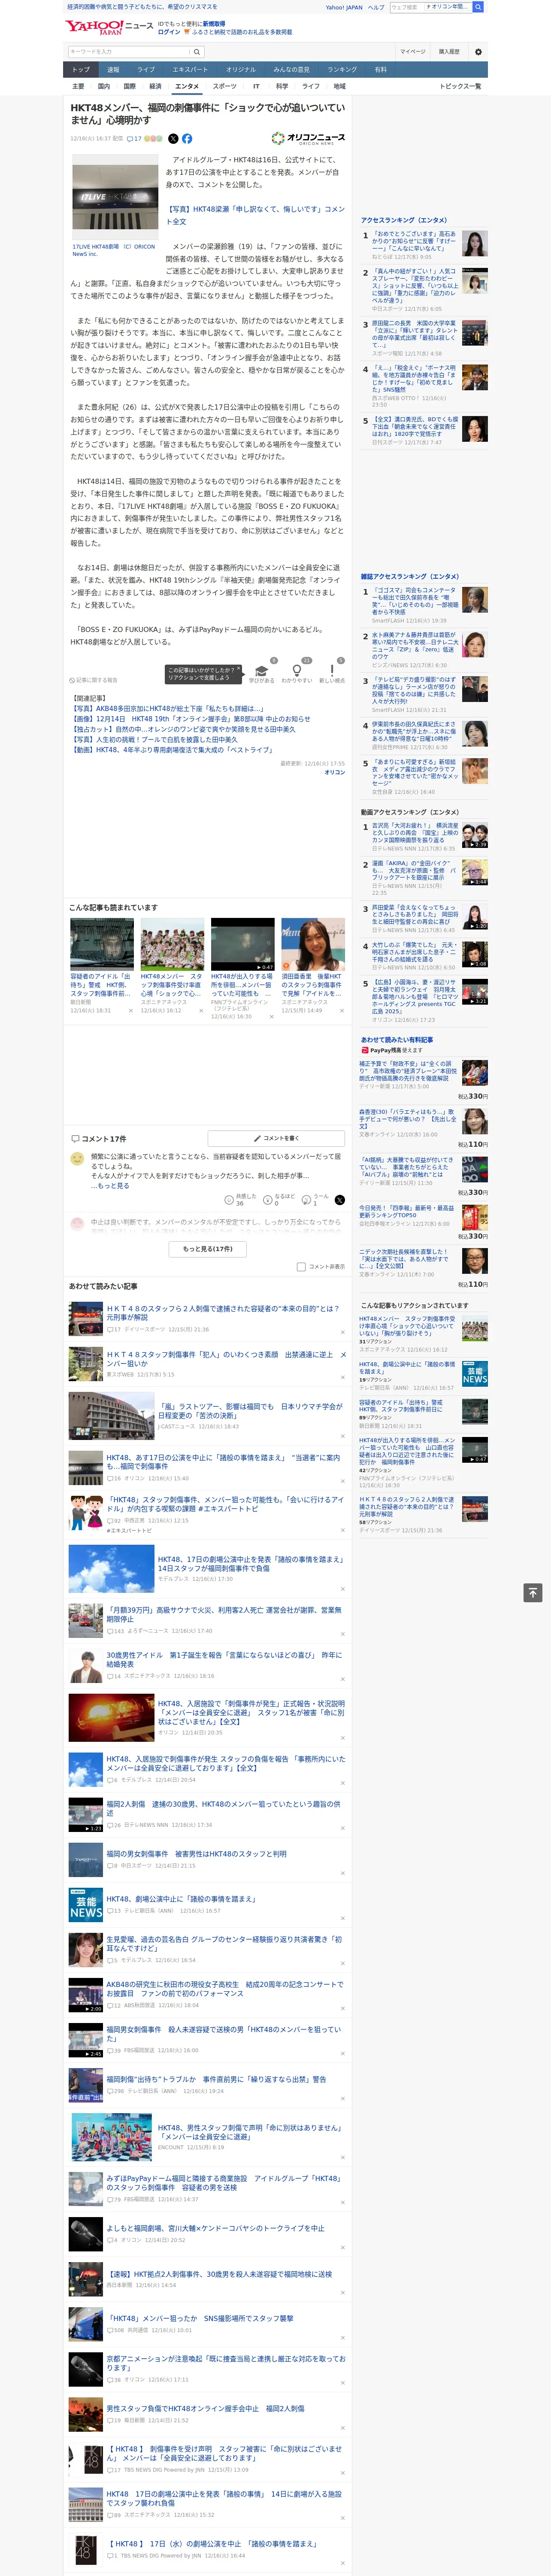Click article 男性スタッフ負傷でHKT48オンライン握手会中止
Image resolution: width=551 pixels, height=2576 pixels.
[205, 2408]
